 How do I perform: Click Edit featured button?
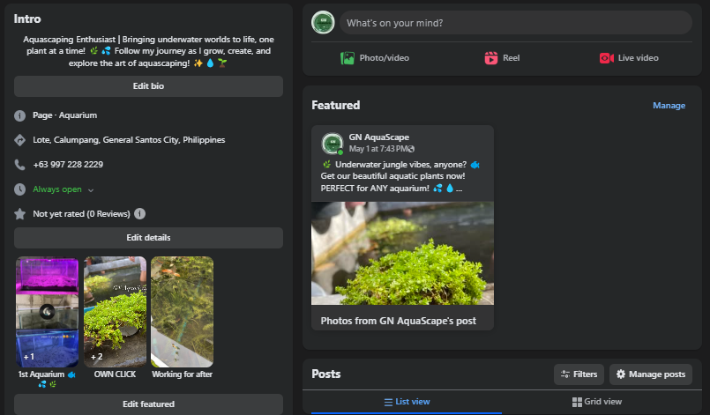tap(148, 404)
